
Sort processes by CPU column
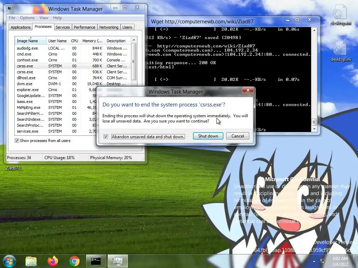pyautogui.click(x=74, y=41)
